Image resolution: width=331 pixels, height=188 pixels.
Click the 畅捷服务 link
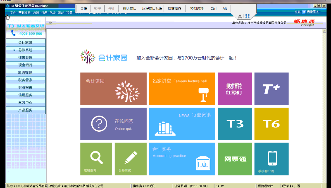[313, 12]
